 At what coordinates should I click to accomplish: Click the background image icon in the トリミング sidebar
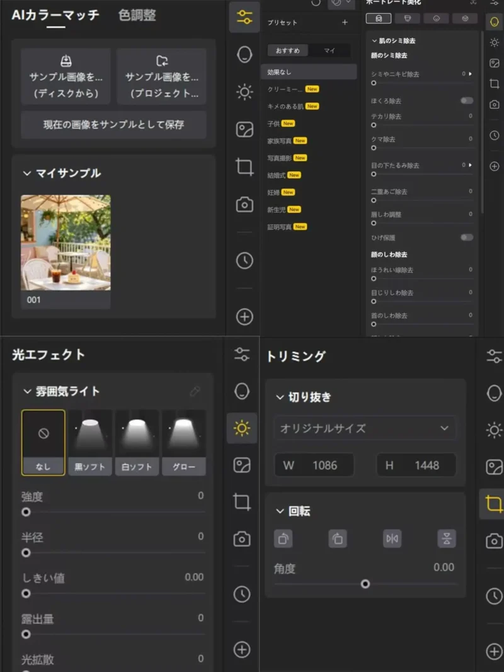point(494,467)
